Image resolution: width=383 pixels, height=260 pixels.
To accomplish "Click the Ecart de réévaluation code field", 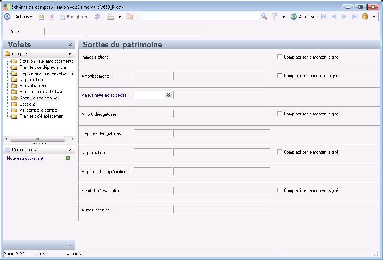I will 153,190.
